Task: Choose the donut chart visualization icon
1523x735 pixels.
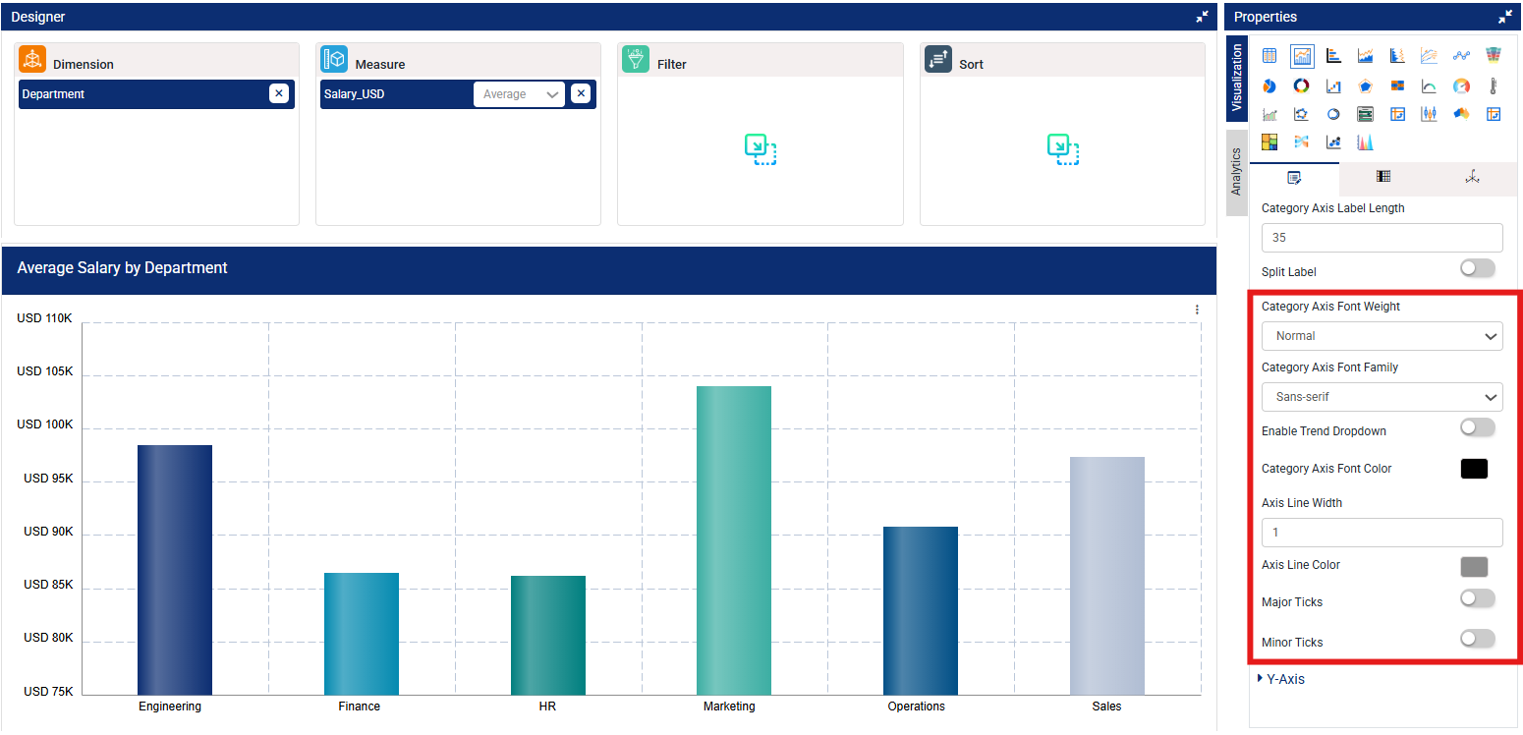Action: click(1301, 86)
